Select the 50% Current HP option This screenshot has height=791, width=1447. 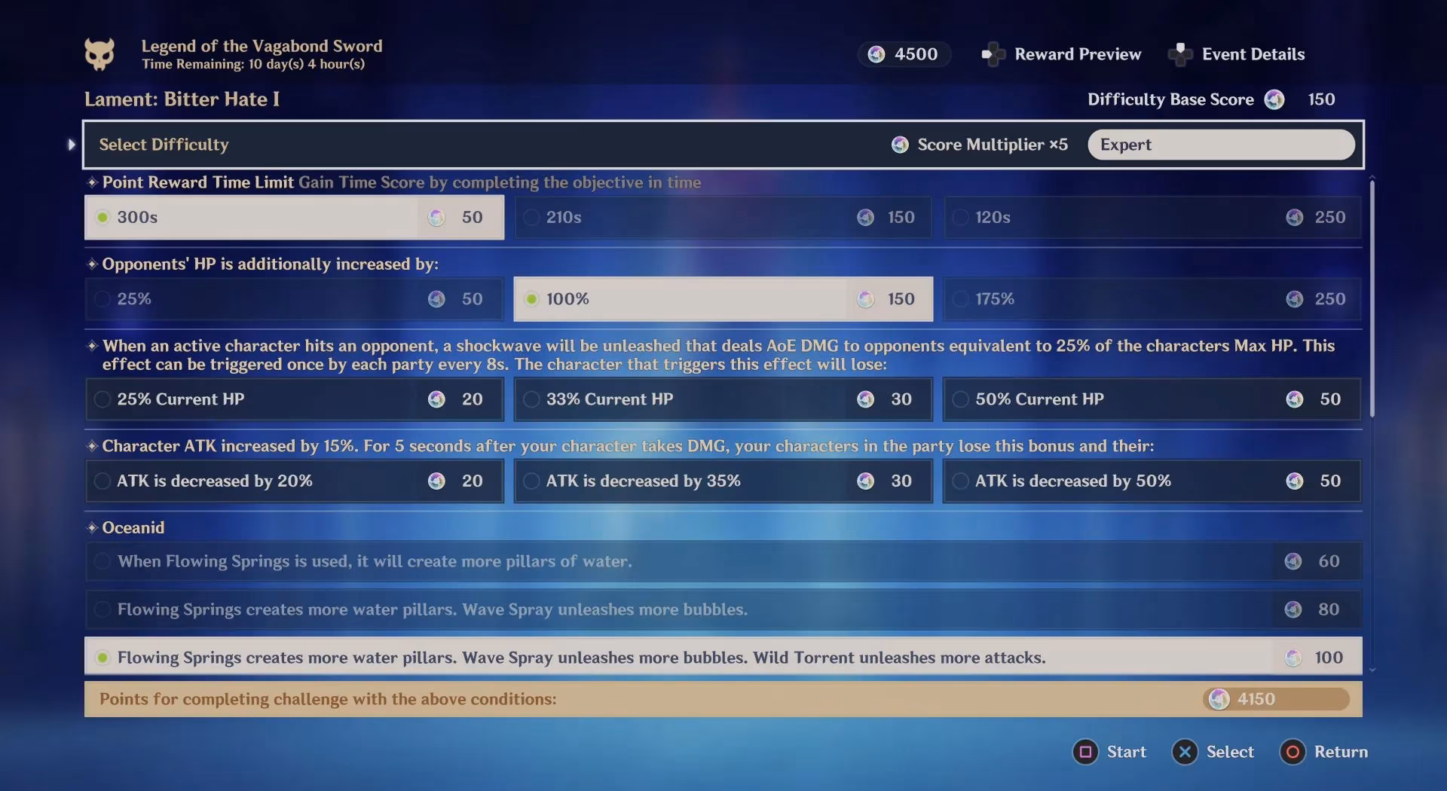tap(1151, 399)
